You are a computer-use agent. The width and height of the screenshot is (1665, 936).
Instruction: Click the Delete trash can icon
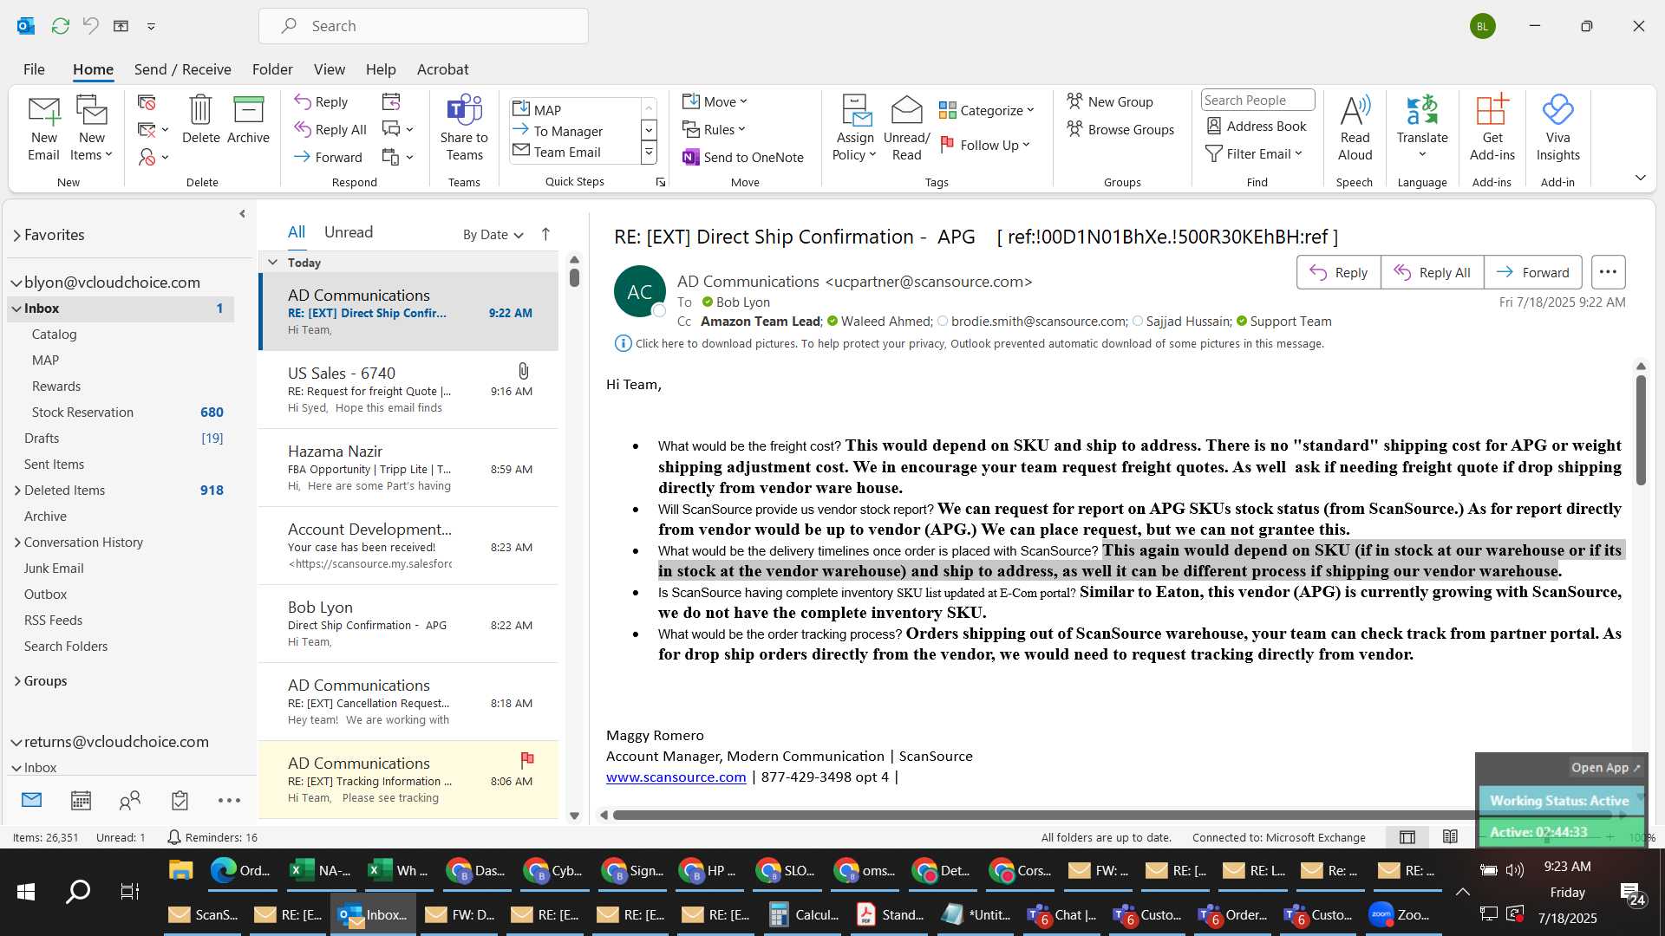click(200, 120)
